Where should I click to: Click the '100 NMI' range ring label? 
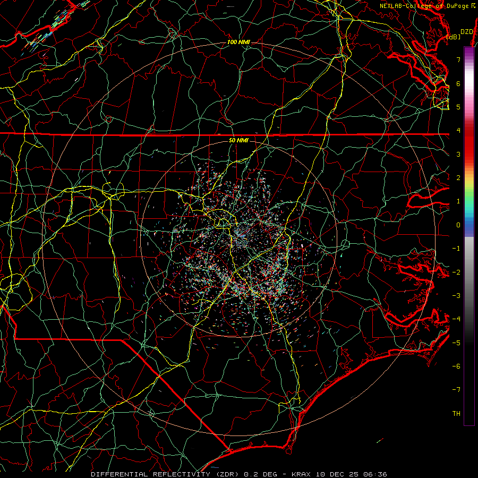tap(238, 42)
